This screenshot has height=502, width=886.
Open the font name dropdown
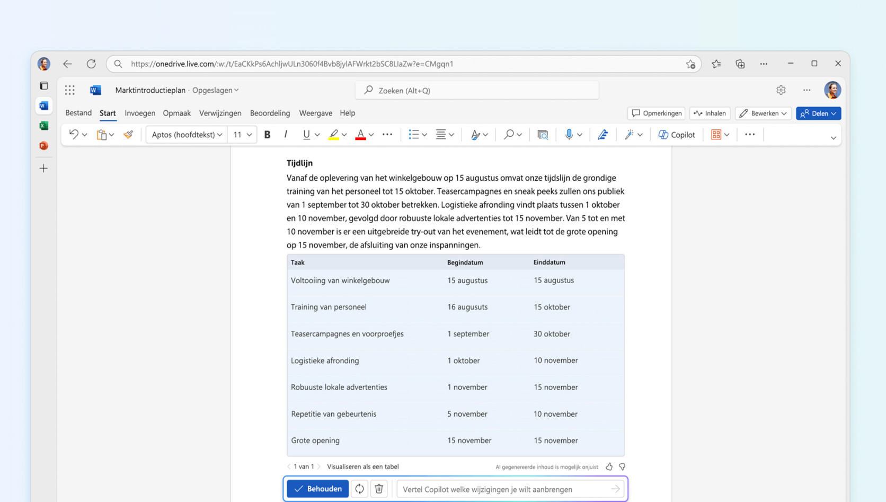pyautogui.click(x=187, y=135)
